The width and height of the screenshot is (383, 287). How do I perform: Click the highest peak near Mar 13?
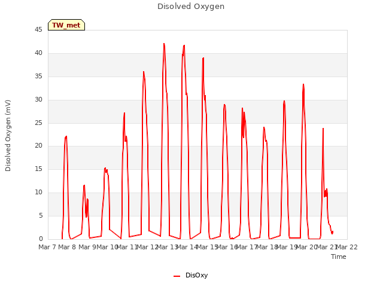[x=164, y=44]
